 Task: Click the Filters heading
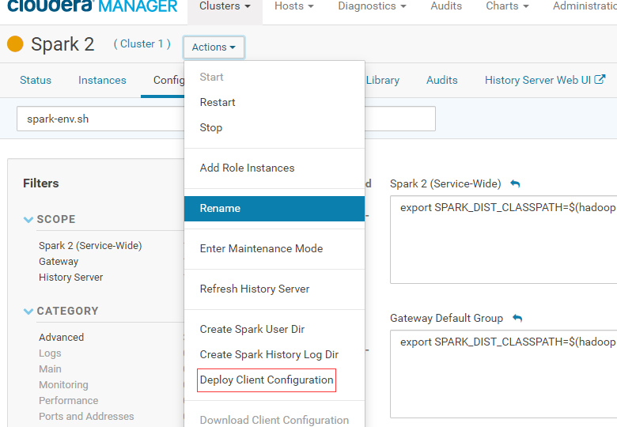[41, 183]
